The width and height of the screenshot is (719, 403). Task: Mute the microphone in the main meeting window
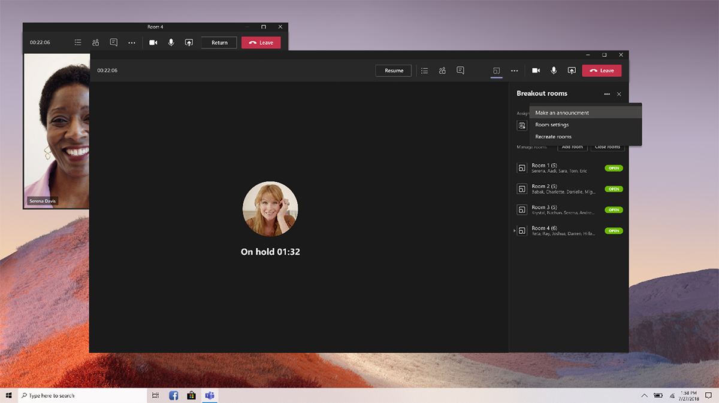coord(554,71)
